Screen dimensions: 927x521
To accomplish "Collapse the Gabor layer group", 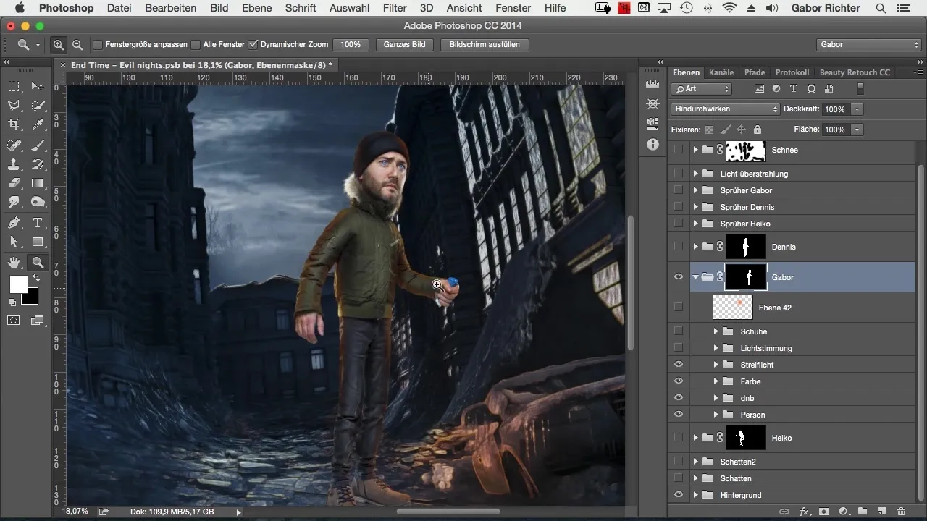I will click(x=695, y=277).
